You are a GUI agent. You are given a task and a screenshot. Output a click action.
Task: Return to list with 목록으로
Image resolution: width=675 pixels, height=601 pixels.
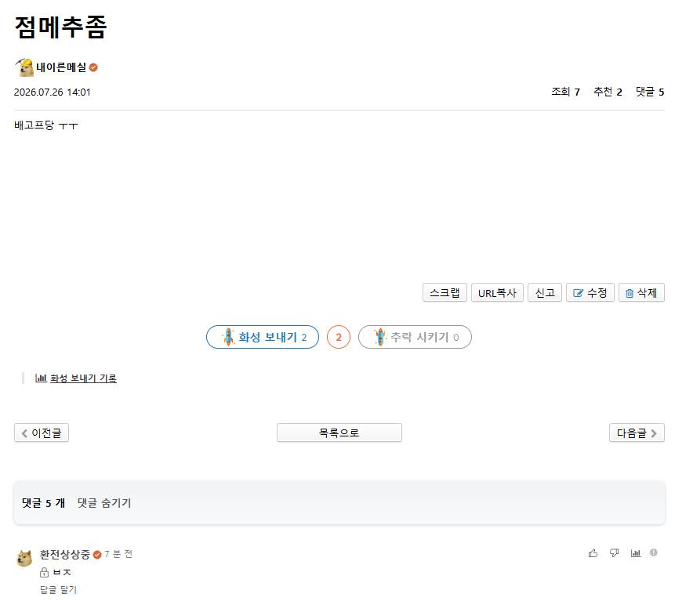point(339,433)
